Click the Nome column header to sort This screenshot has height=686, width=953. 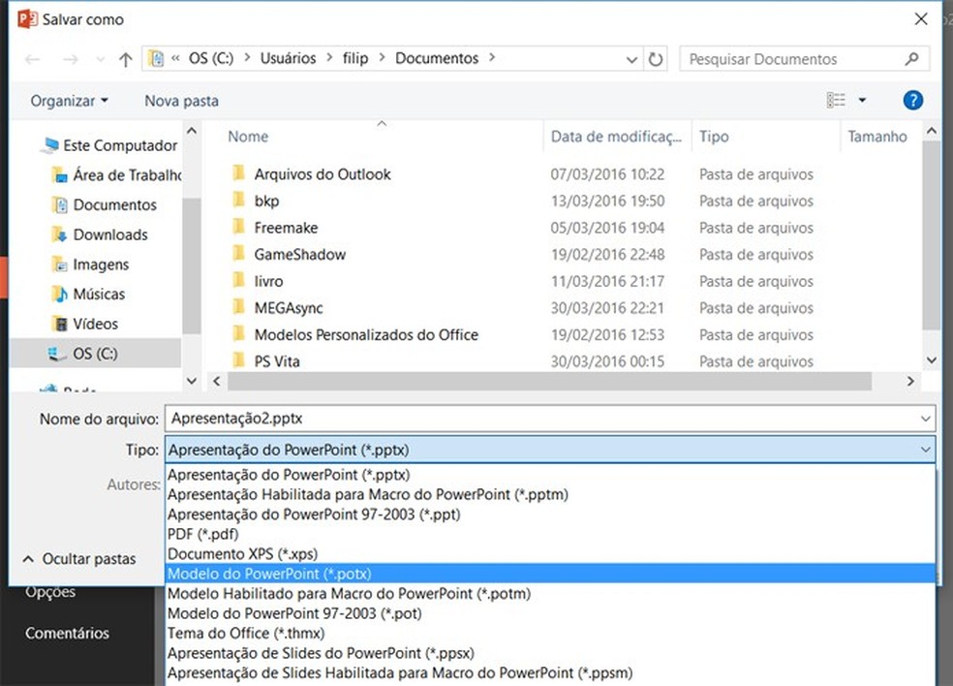tap(248, 137)
